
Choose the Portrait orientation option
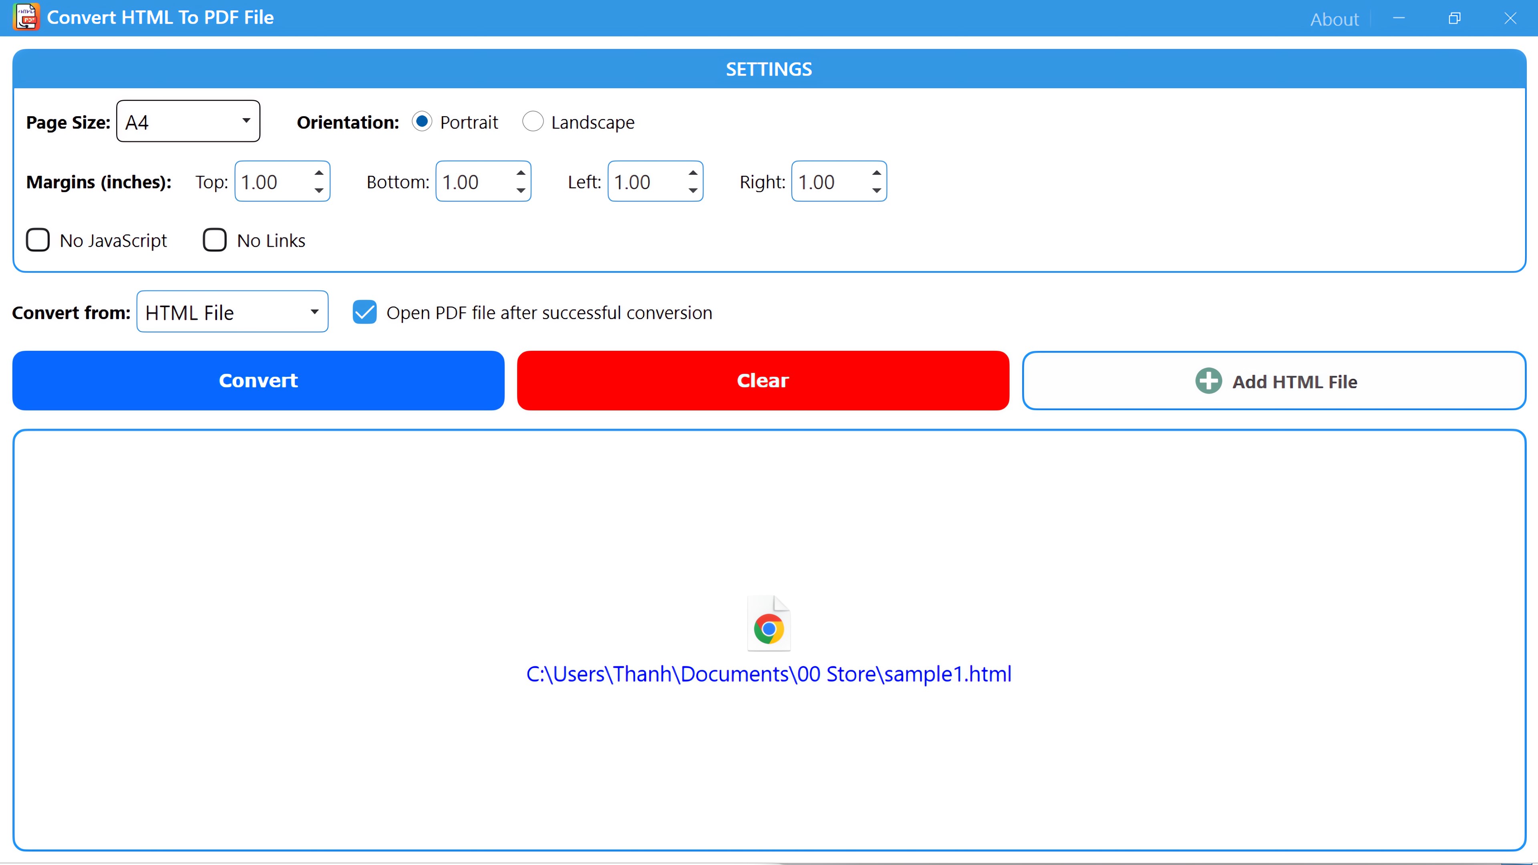point(421,121)
